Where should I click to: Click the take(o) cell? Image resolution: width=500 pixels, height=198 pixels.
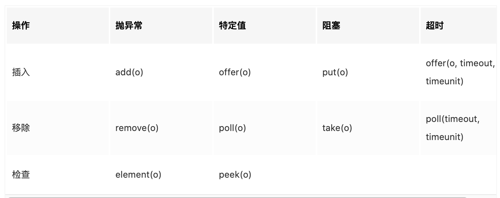tap(337, 128)
